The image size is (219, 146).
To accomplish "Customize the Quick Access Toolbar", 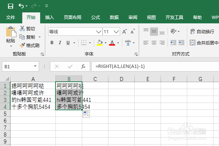I will click(x=47, y=6).
